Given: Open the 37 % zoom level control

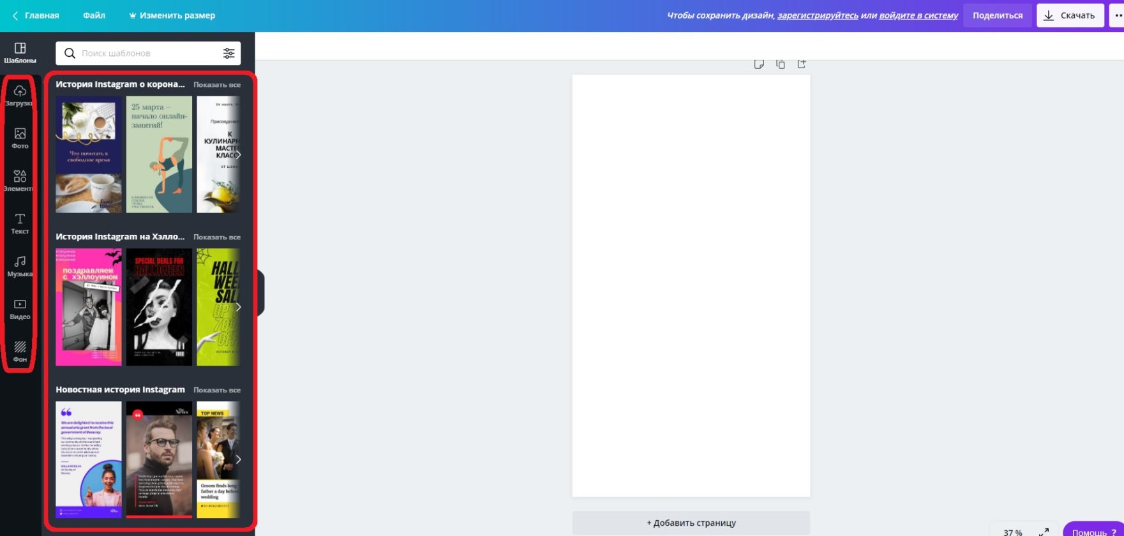Looking at the screenshot, I should point(1012,532).
